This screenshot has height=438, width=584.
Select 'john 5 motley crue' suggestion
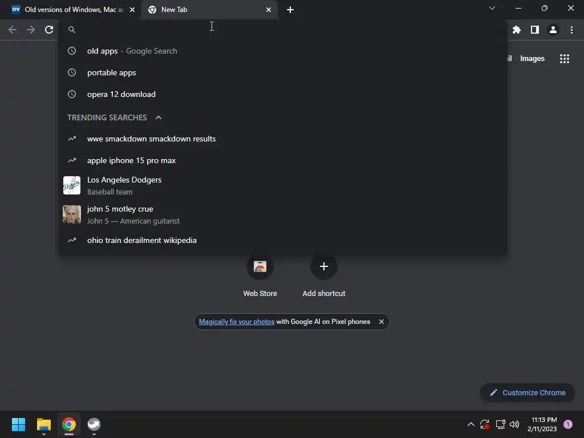pyautogui.click(x=283, y=214)
